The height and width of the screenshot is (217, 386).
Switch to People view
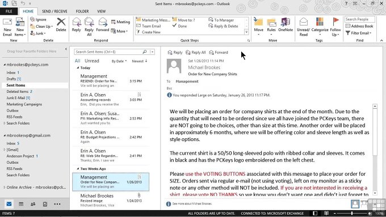pos(33,204)
